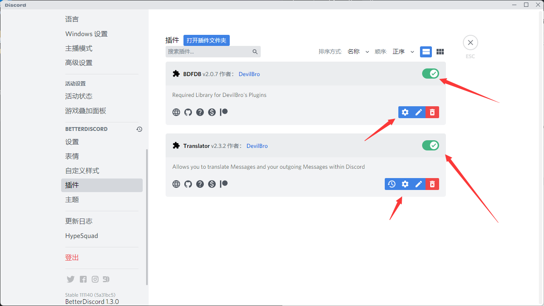Open HypeSquad page
This screenshot has width=544, height=306.
102,235
